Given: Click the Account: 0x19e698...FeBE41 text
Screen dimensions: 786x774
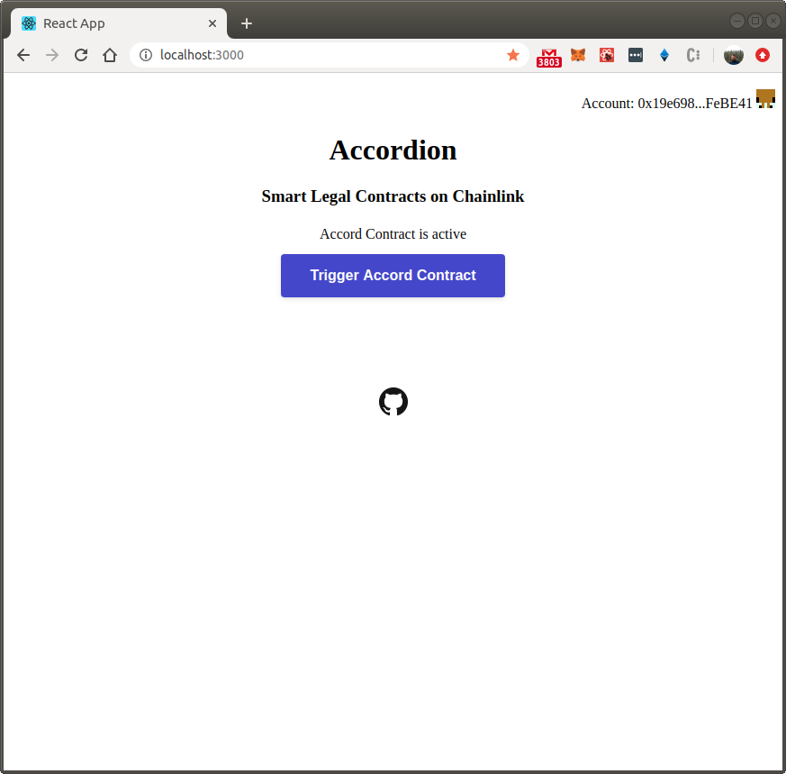Looking at the screenshot, I should click(666, 104).
